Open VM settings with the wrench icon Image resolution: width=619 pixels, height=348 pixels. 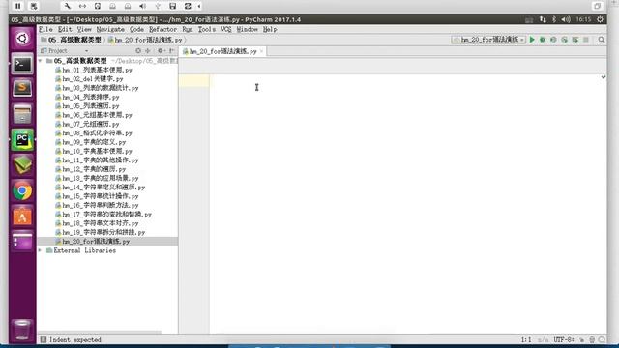coord(67,6)
